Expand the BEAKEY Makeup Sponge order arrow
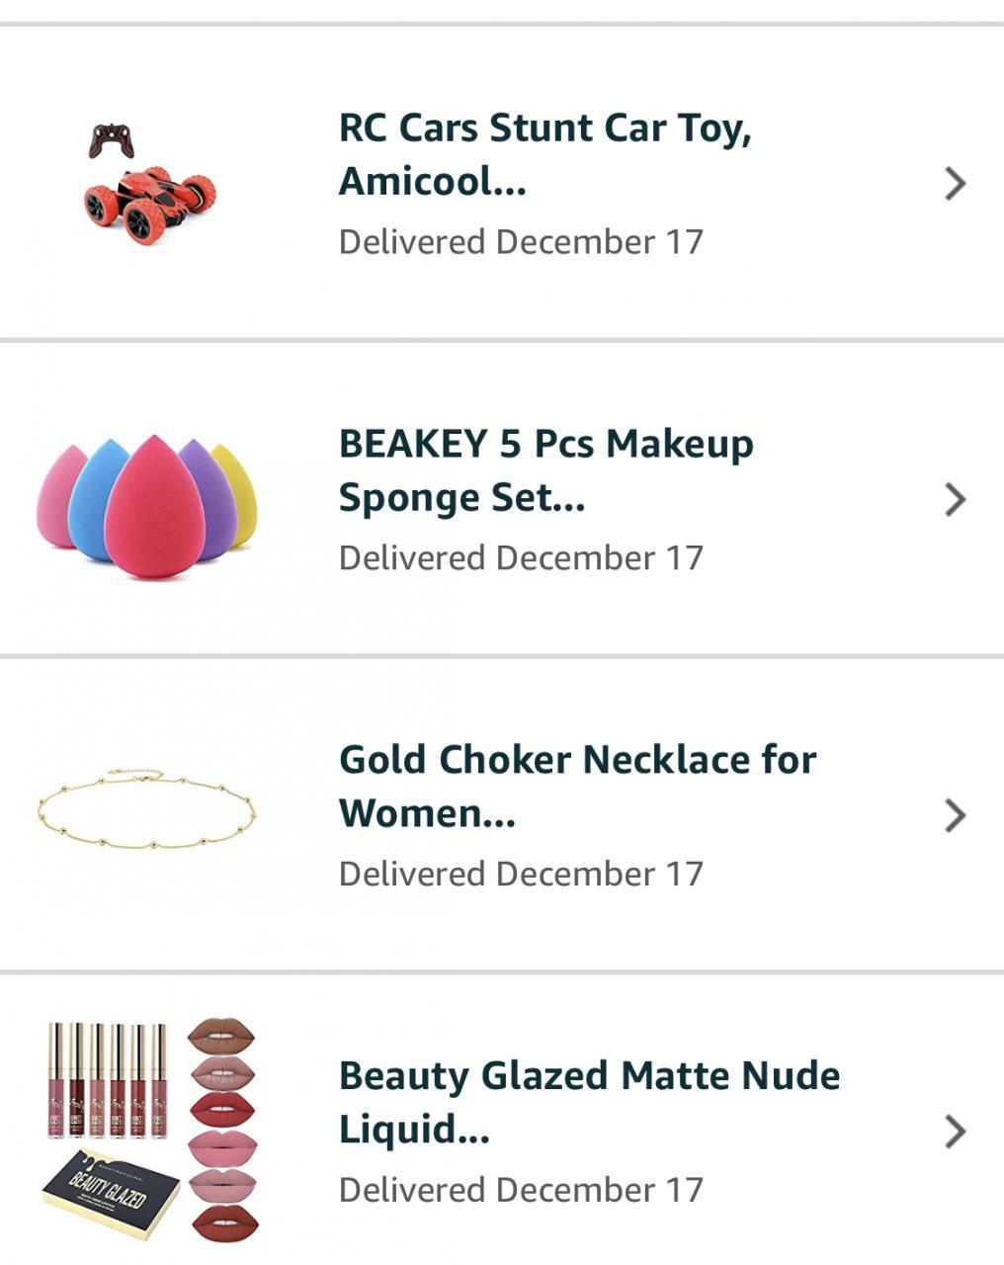This screenshot has height=1265, width=1004. click(955, 500)
